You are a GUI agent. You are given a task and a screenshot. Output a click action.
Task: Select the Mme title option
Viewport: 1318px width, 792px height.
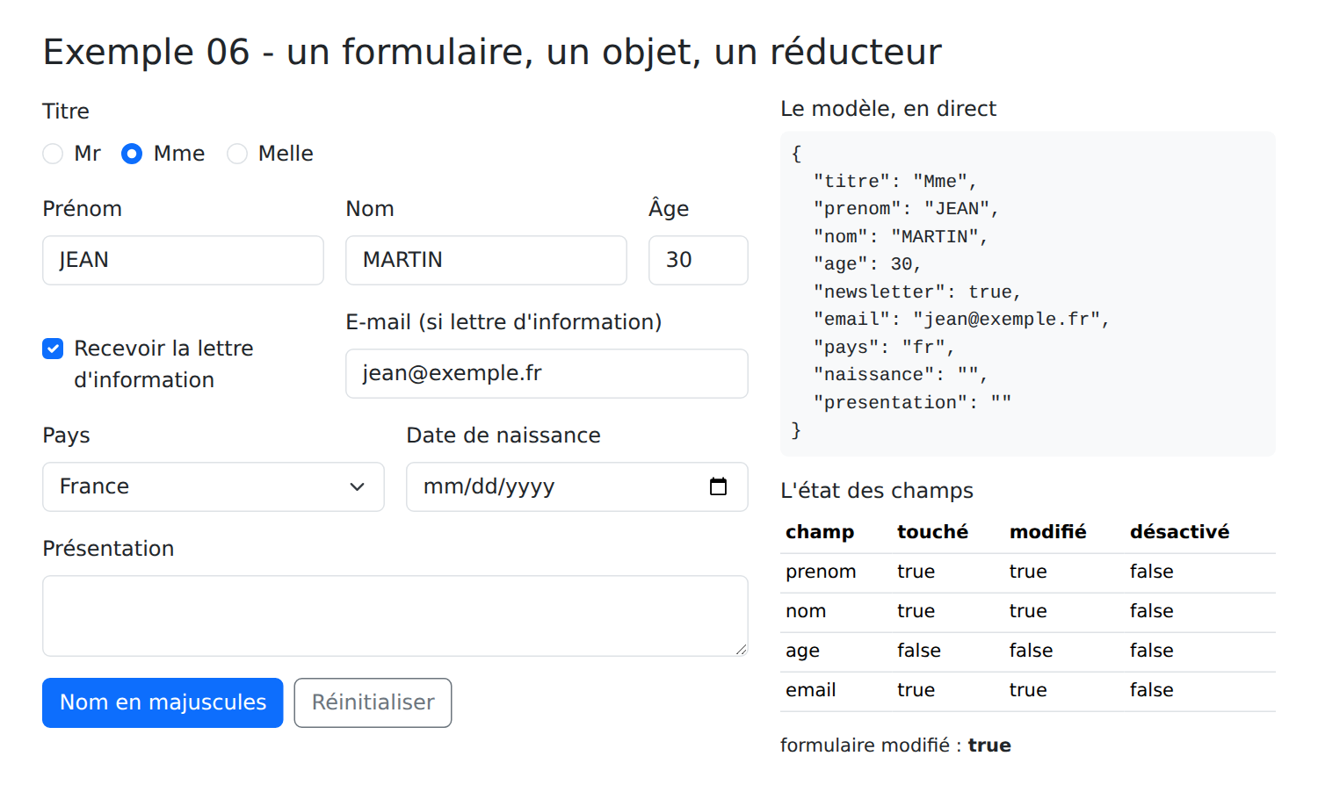(132, 154)
